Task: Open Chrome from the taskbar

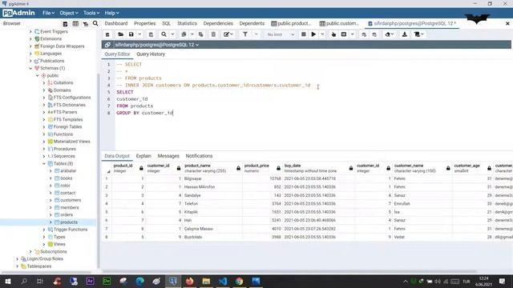Action: (x=239, y=281)
